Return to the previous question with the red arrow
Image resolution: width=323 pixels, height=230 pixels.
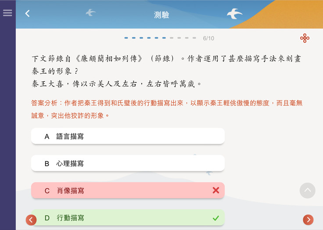[31, 220]
